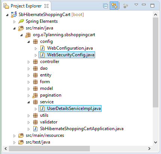The image size is (161, 154).
Task: Collapse the config package arrow
Action: coord(29,42)
